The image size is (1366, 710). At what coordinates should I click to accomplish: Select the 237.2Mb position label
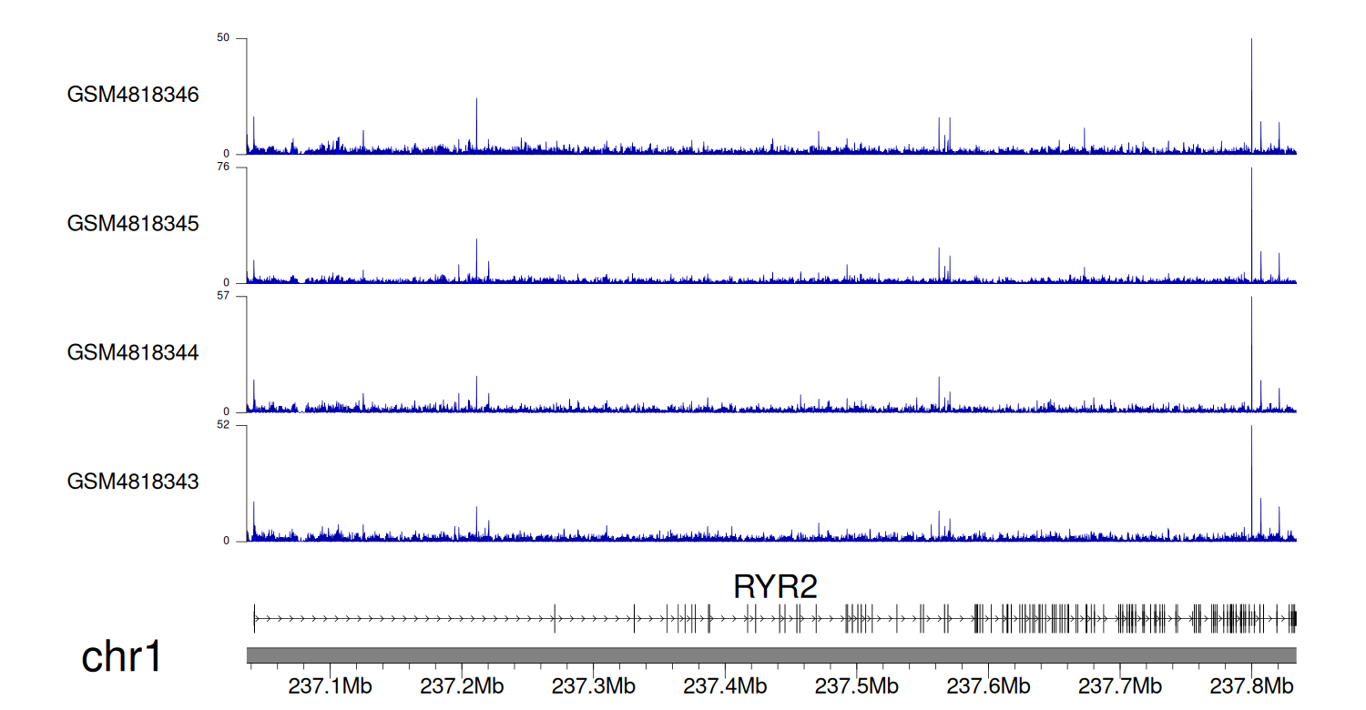[462, 685]
